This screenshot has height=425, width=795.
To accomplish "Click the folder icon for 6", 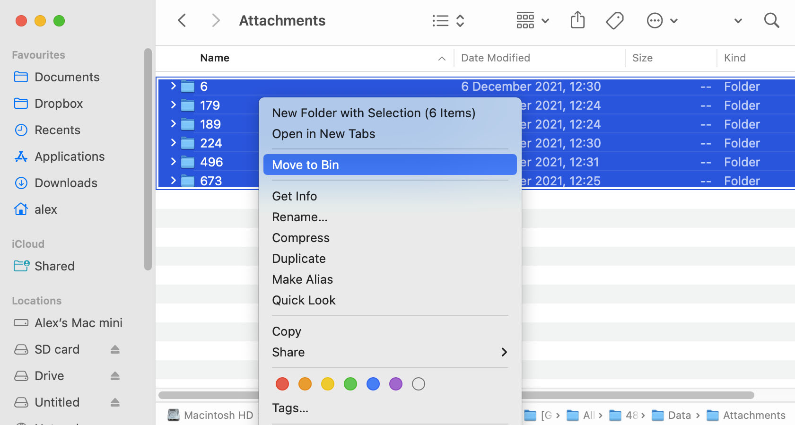I will point(188,87).
